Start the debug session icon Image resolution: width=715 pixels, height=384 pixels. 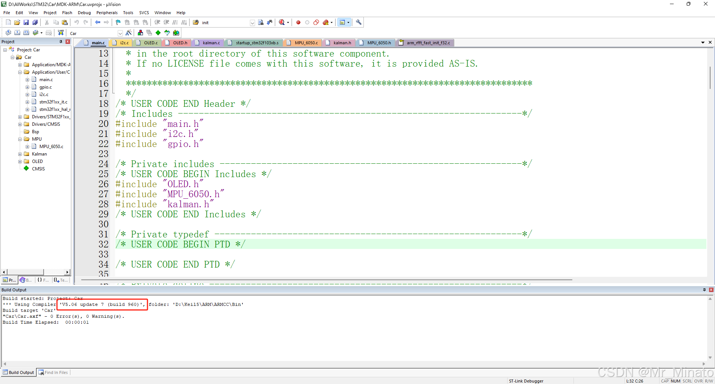[x=282, y=22]
